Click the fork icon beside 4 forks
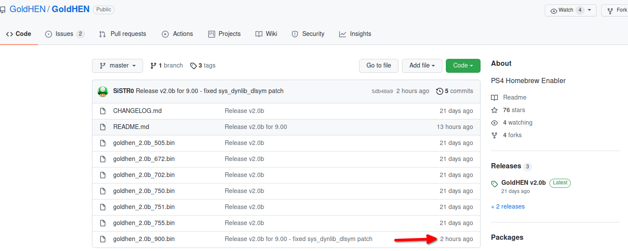The height and width of the screenshot is (251, 628). [494, 135]
